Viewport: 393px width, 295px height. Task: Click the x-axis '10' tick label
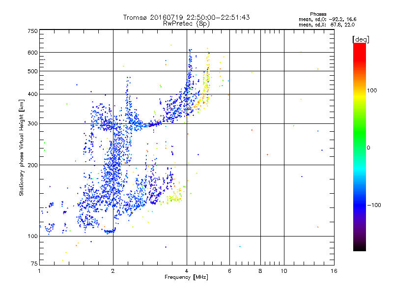click(284, 271)
